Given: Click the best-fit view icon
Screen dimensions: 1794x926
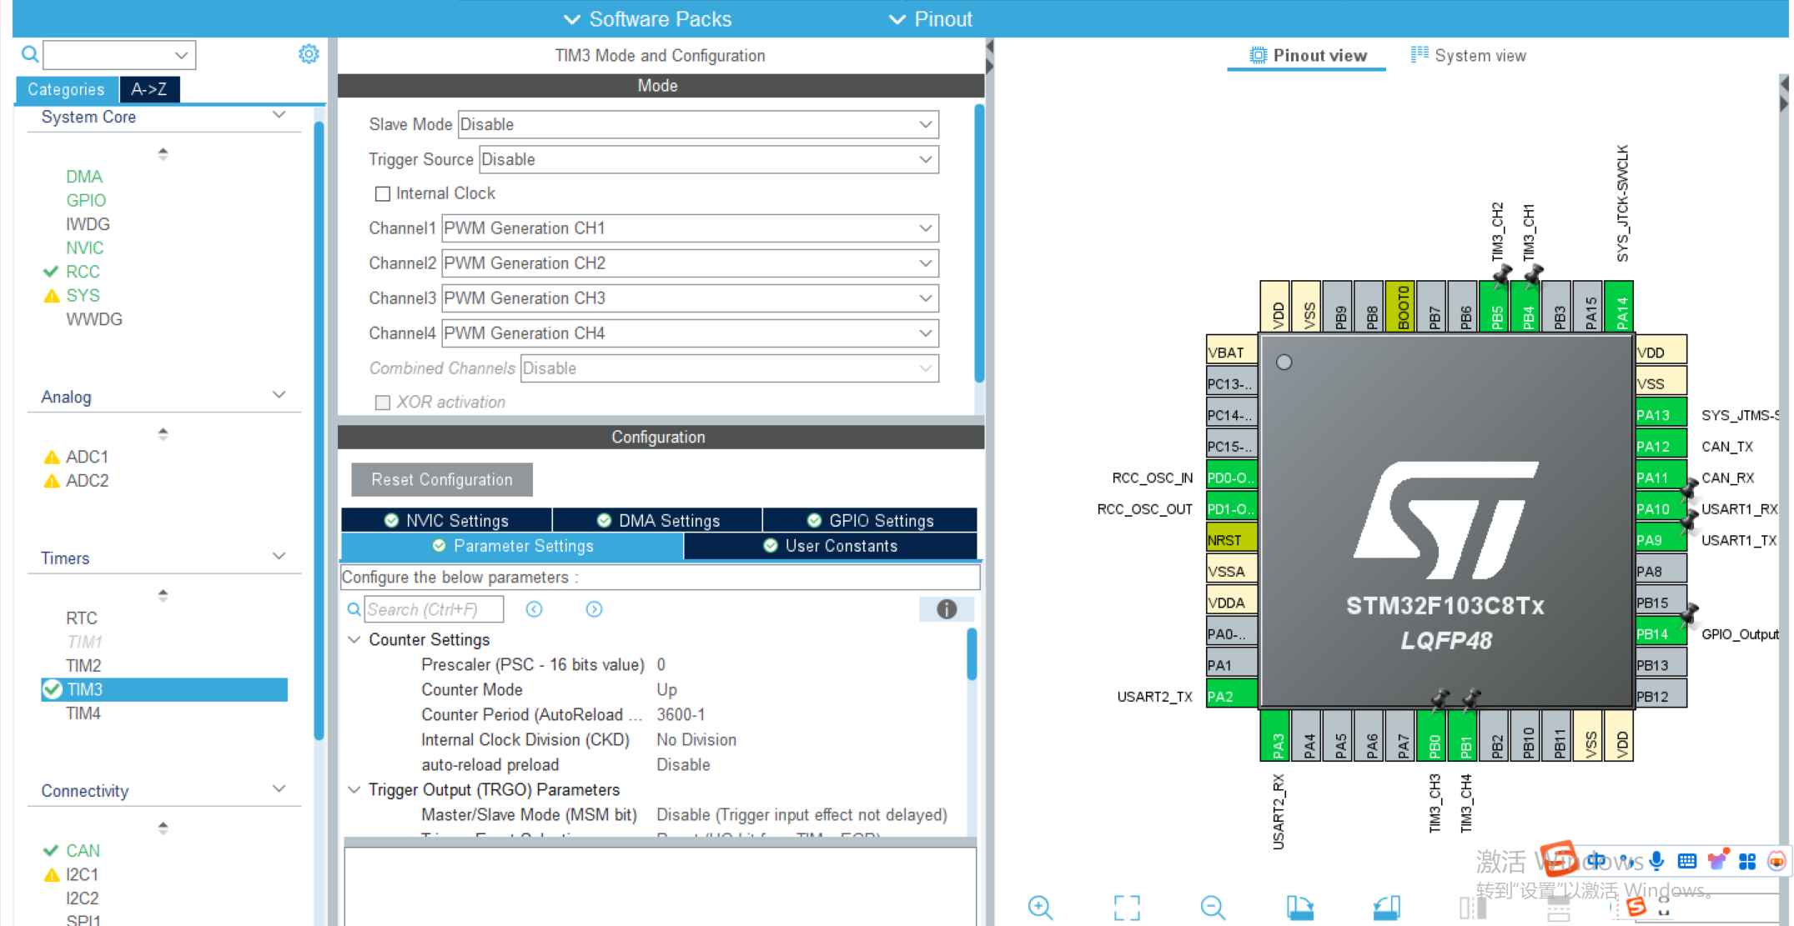Looking at the screenshot, I should pyautogui.click(x=1126, y=908).
